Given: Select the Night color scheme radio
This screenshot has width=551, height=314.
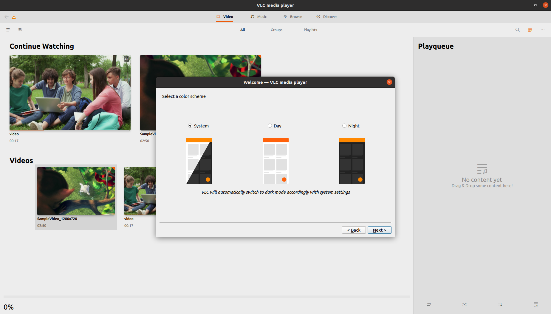Looking at the screenshot, I should [x=344, y=126].
